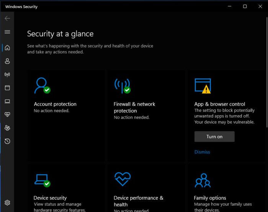Open the Device security heading
The width and height of the screenshot is (268, 212).
click(x=50, y=198)
